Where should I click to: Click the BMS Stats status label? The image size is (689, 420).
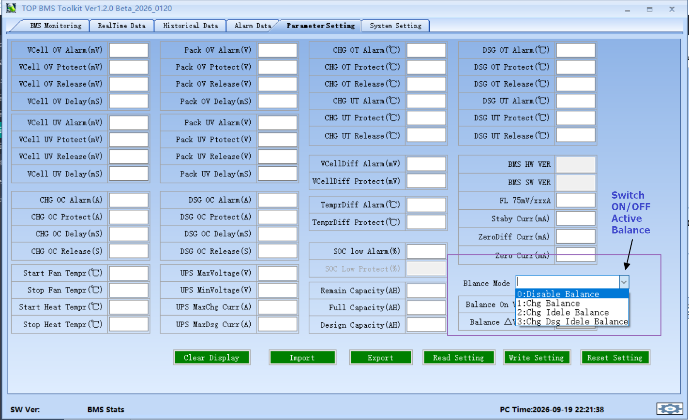tap(106, 409)
